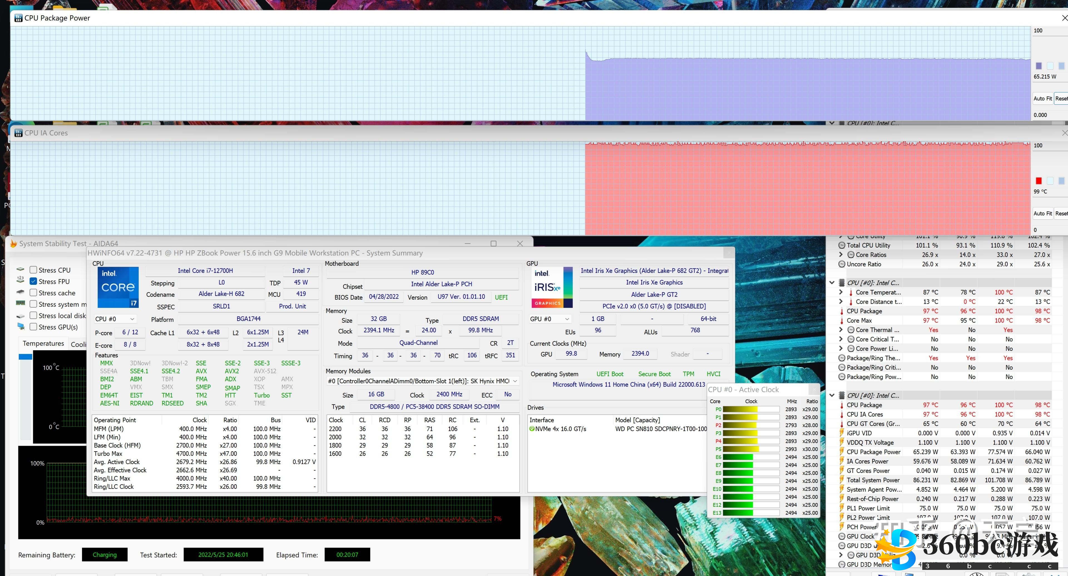Click the CPU IA Cores window icon
The height and width of the screenshot is (576, 1068).
pos(18,133)
